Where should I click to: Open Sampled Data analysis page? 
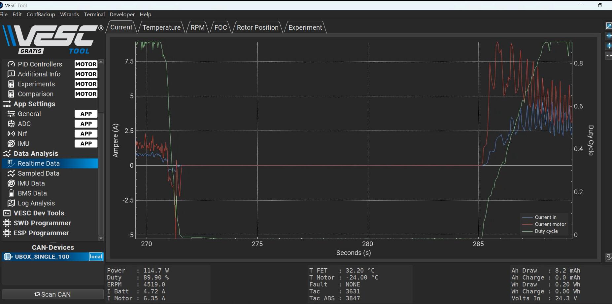tap(50, 173)
